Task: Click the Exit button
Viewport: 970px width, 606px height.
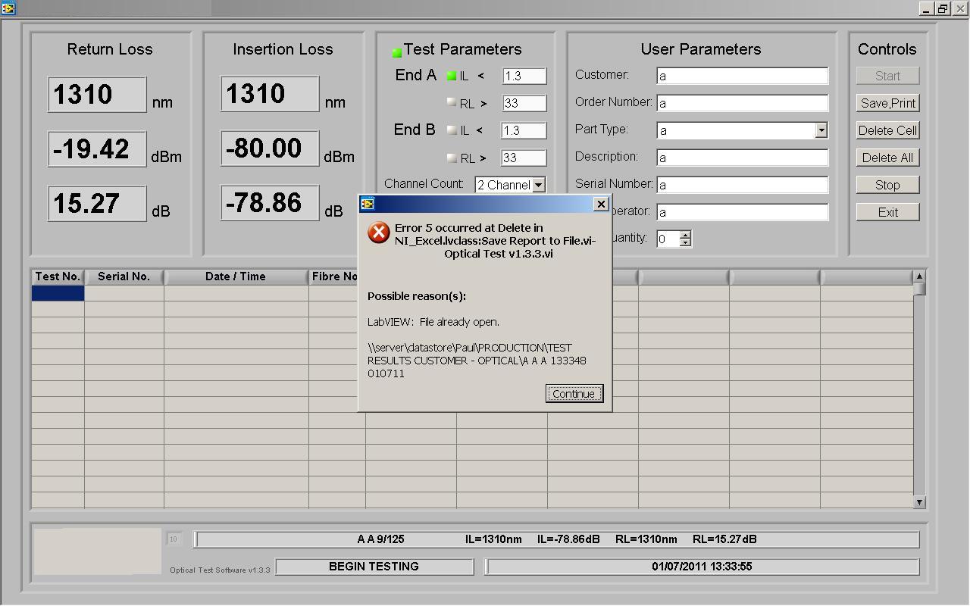Action: point(887,212)
